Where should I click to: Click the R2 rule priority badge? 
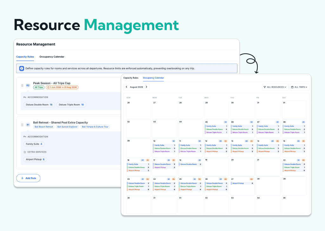click(x=28, y=85)
